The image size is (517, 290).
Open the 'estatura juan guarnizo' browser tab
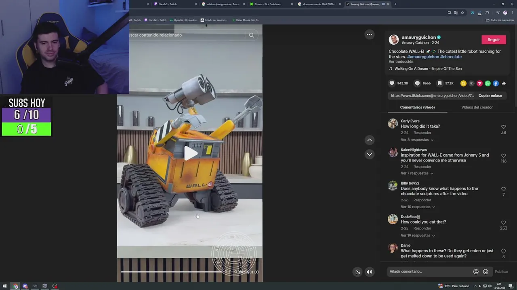pyautogui.click(x=223, y=4)
